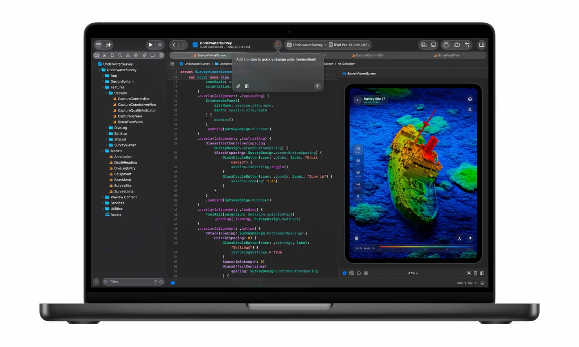579x347 pixels.
Task: Open the 47% preview zoom menu
Action: tap(413, 273)
